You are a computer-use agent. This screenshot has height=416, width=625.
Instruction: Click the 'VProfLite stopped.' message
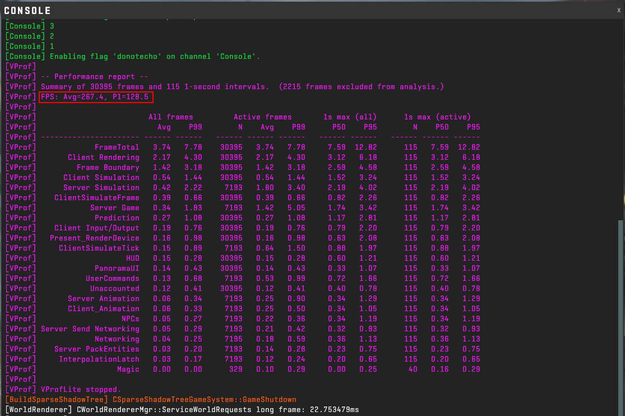click(x=81, y=390)
